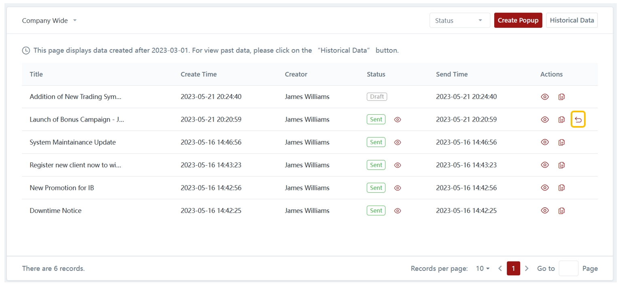The image size is (620, 284).
Task: Click status eye icon for New Promotion for IB
Action: [x=398, y=188]
